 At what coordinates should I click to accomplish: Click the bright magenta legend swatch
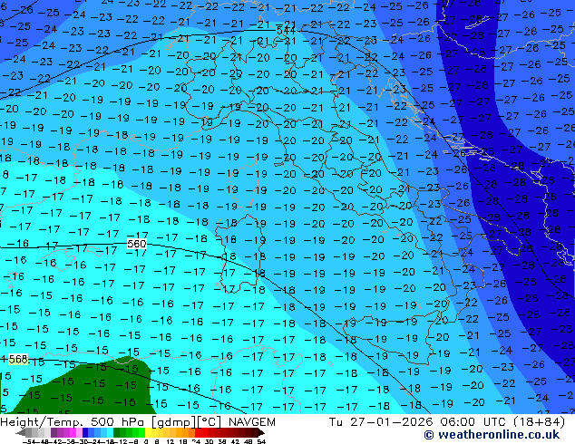[73, 432]
